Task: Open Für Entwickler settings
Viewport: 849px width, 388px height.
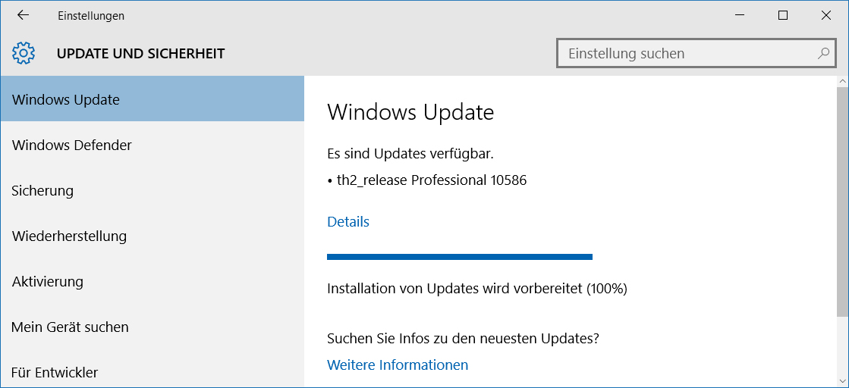Action: coord(153,372)
